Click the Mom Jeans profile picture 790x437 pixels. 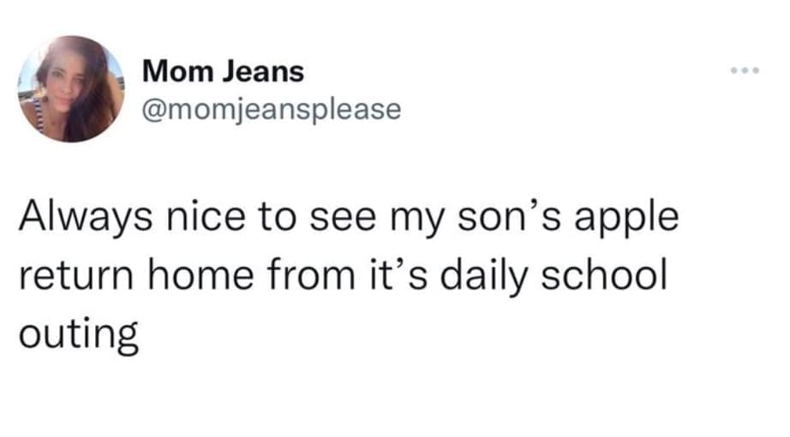tap(73, 89)
